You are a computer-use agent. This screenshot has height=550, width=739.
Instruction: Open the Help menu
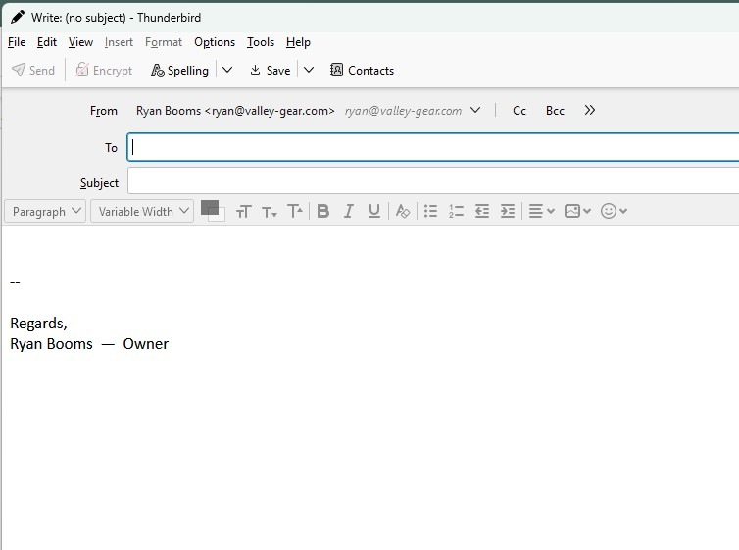pos(298,42)
